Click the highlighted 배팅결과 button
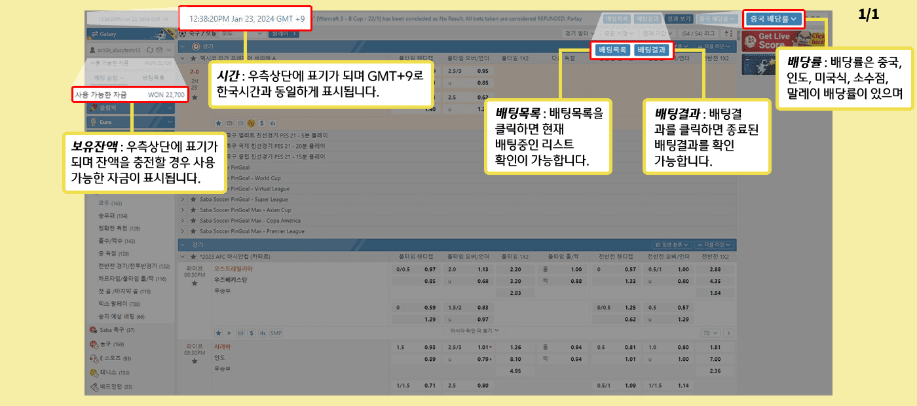 [651, 50]
